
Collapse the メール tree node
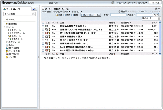[x=5, y=27]
